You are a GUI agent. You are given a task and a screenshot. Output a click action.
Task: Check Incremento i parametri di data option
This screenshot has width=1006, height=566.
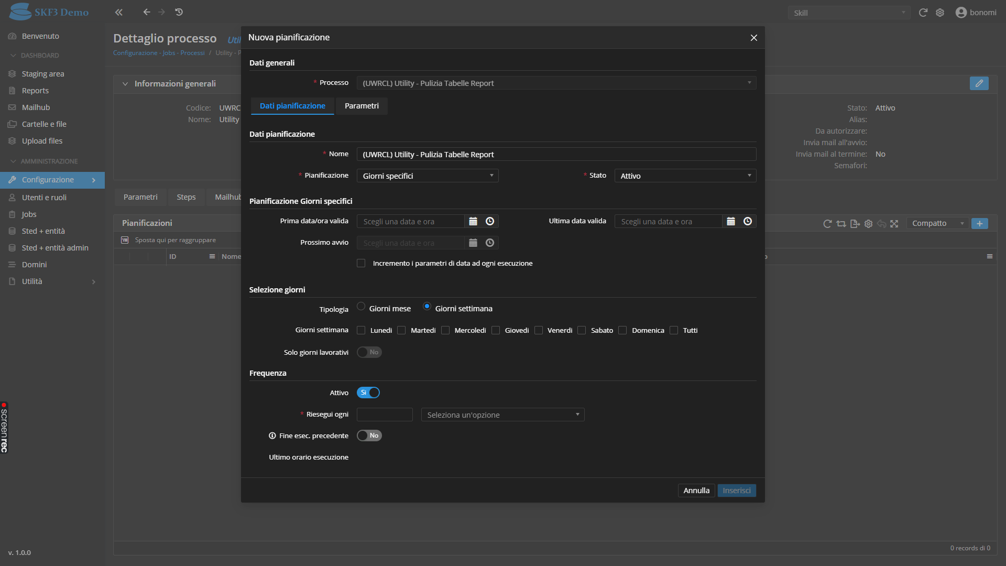coord(361,263)
